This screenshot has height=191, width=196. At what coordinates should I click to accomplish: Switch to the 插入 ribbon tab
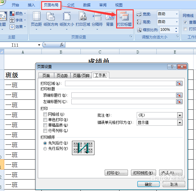coord(31,5)
